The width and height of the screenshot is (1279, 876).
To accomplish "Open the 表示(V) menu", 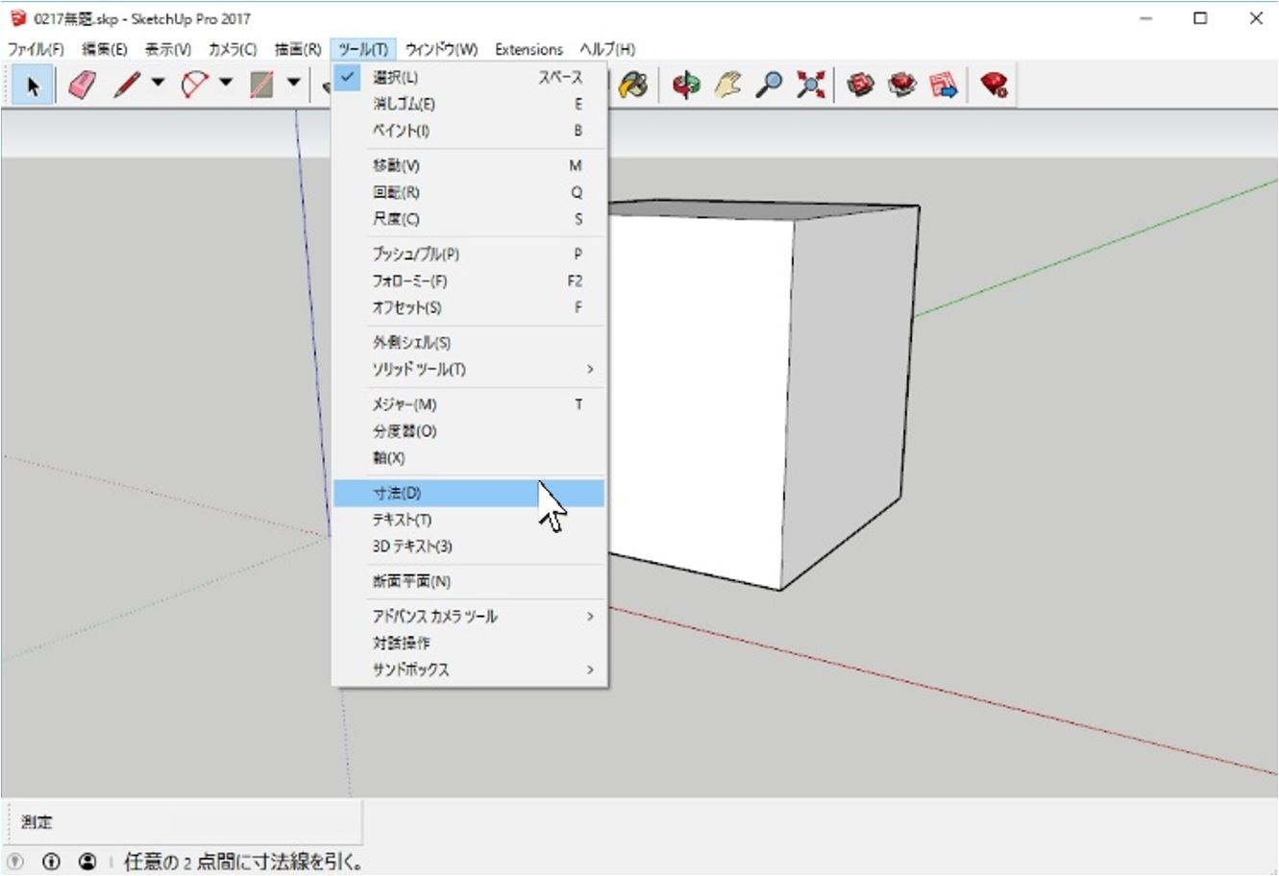I will (x=167, y=49).
